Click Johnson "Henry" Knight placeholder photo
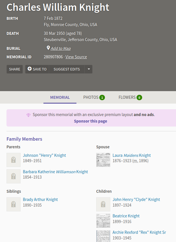 click(x=14, y=160)
